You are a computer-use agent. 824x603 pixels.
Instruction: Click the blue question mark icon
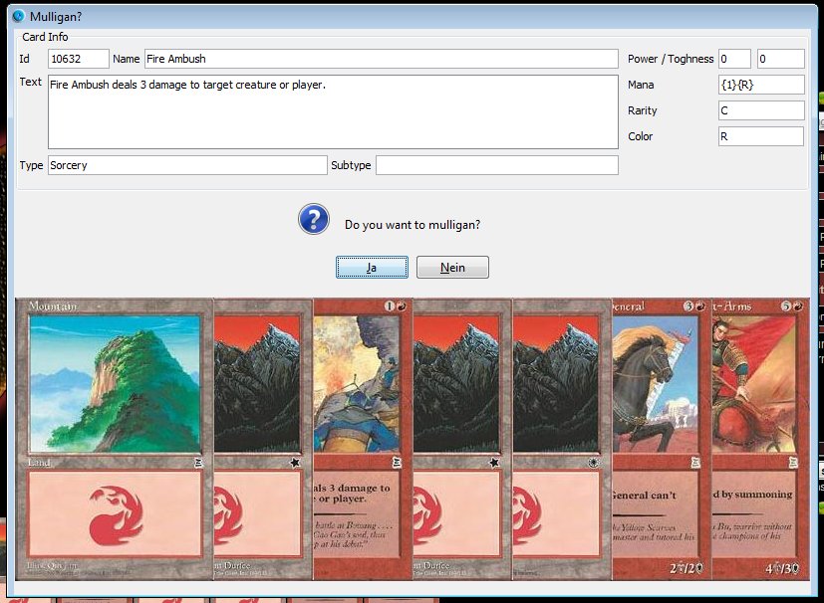click(x=314, y=219)
